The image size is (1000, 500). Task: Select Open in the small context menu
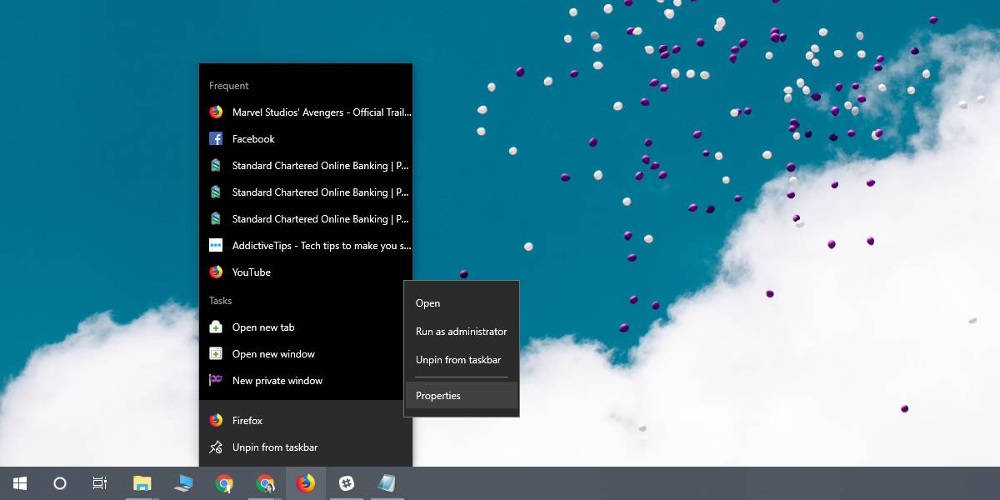click(x=462, y=303)
